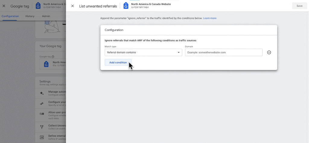Click the Configure your domains arrows icon
This screenshot has width=309, height=143.
[x=42, y=104]
